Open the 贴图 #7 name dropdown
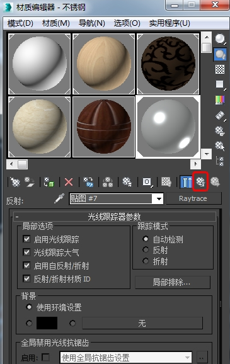 click(x=159, y=199)
